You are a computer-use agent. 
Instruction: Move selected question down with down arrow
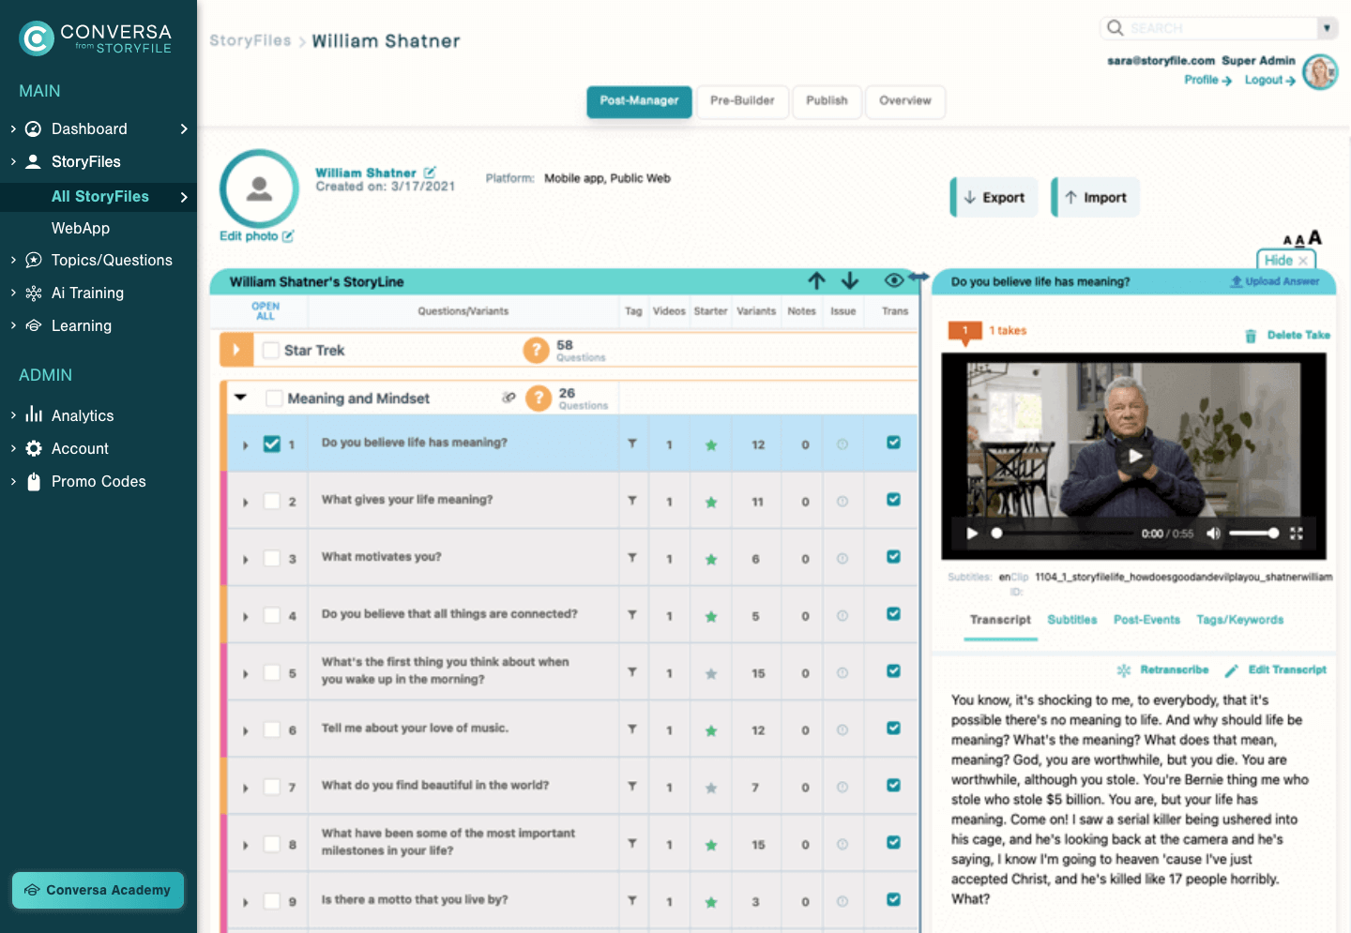[850, 280]
